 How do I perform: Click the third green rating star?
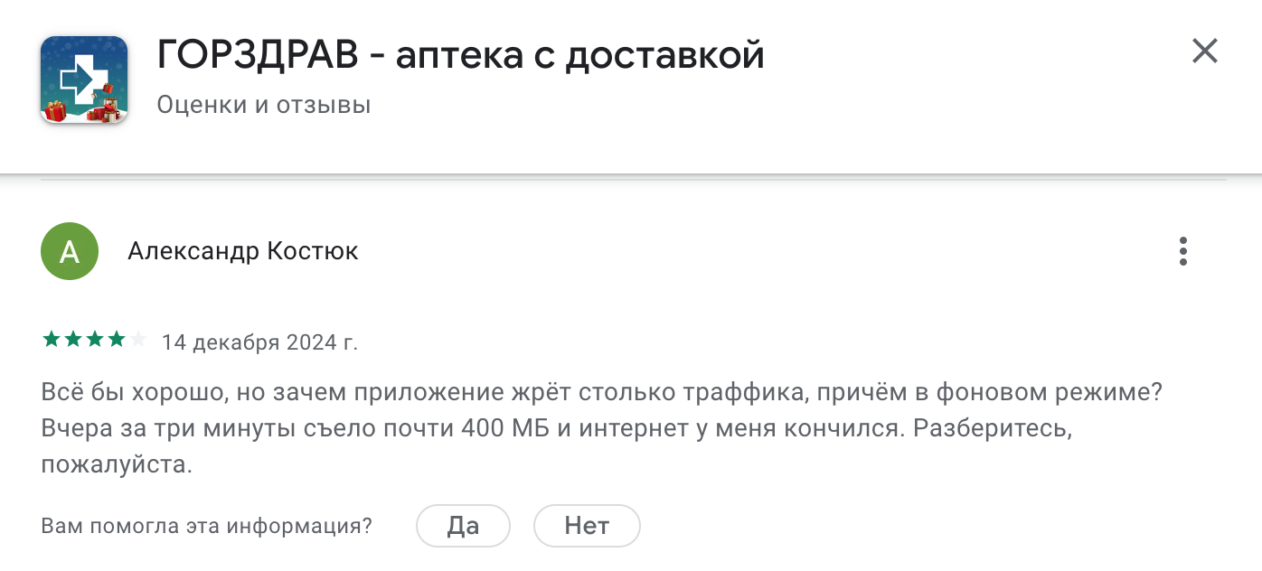tap(94, 340)
